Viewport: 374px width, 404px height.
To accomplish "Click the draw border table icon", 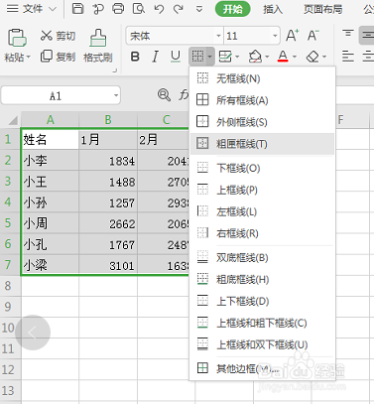I will click(x=225, y=57).
